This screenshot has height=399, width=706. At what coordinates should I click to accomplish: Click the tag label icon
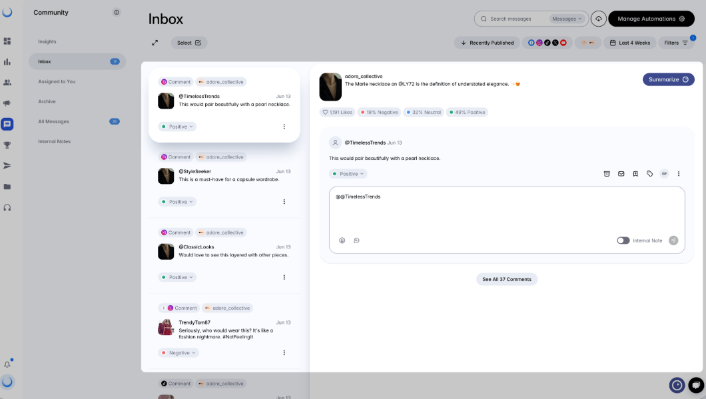click(x=650, y=174)
